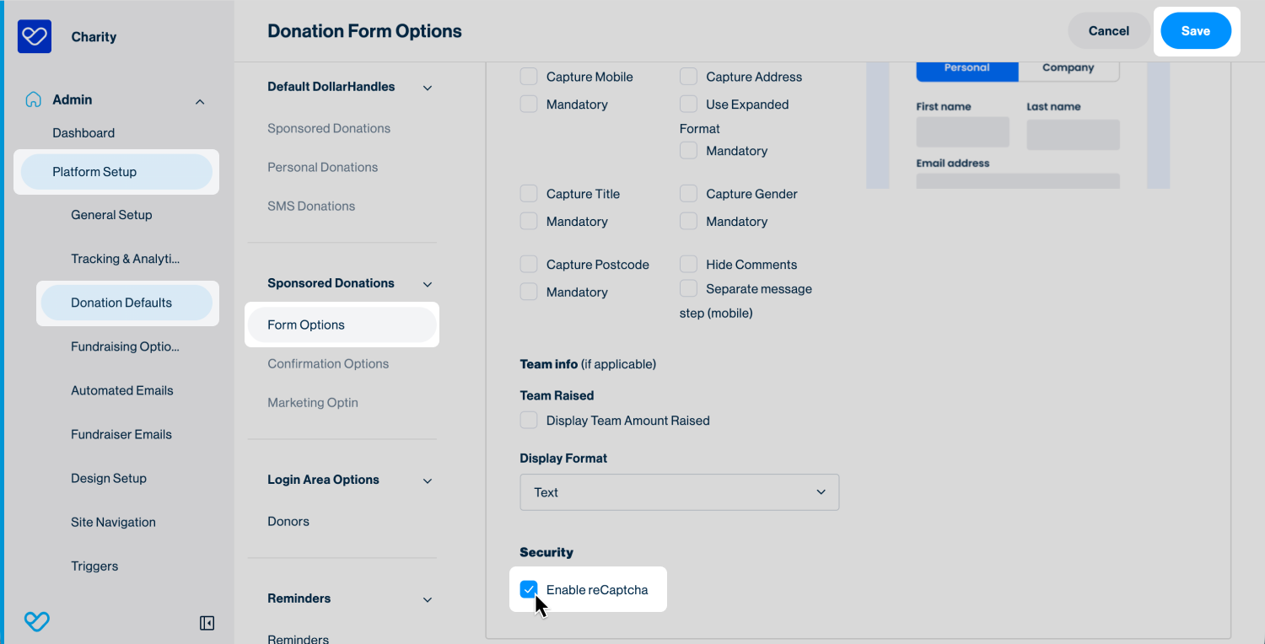Collapse the Admin section chevron
The height and width of the screenshot is (644, 1265).
[200, 101]
